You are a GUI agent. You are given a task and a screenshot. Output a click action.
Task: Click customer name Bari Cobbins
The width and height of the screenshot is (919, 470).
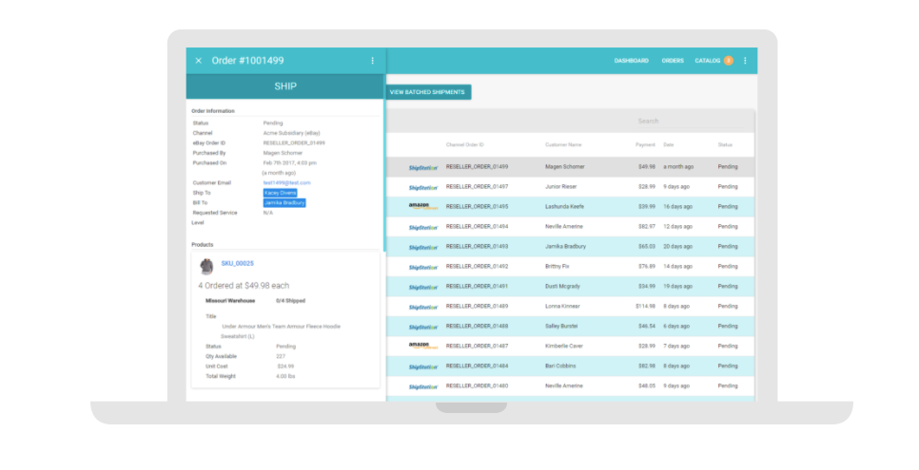560,366
